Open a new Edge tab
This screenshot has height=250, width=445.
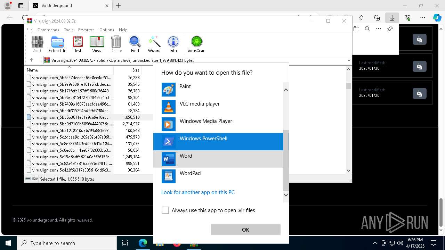119,6
